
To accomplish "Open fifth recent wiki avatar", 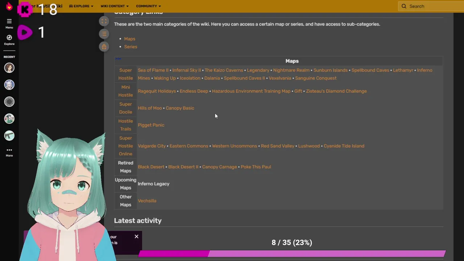I will click(x=9, y=136).
